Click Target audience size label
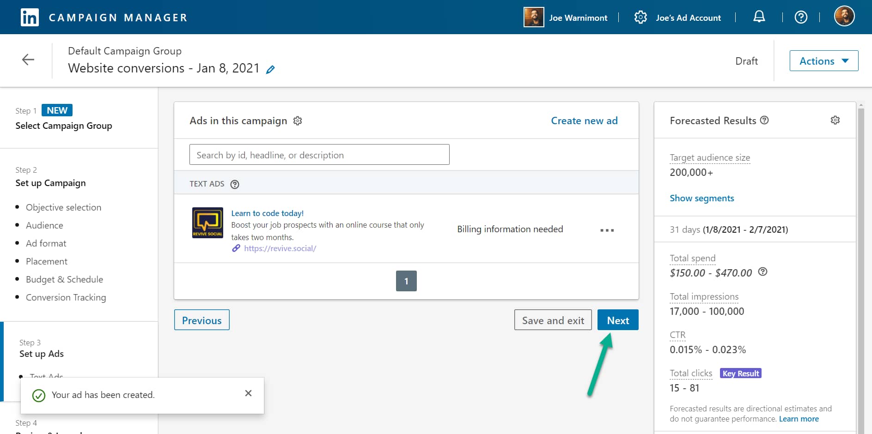Screen dimensions: 872x434 (x=710, y=157)
